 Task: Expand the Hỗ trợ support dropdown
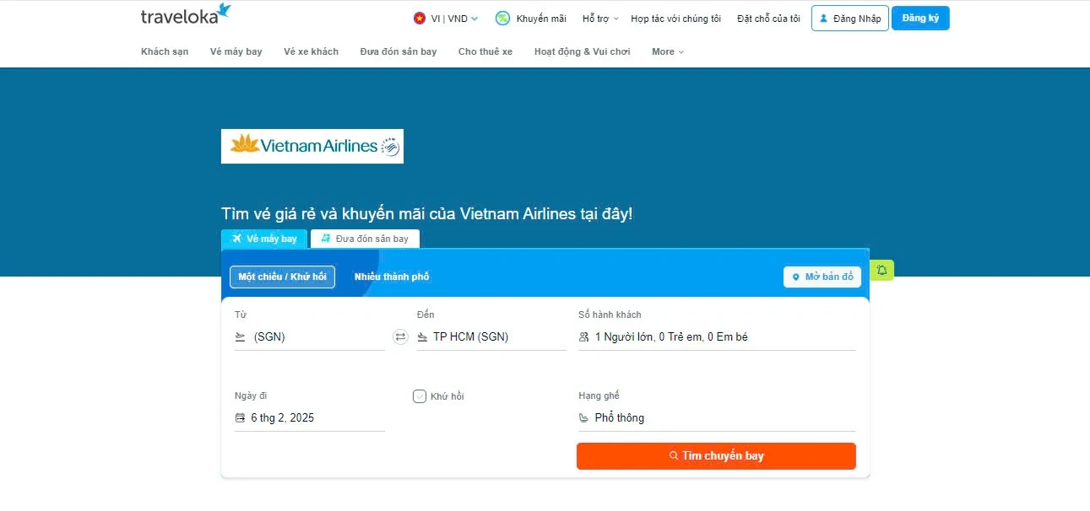600,19
